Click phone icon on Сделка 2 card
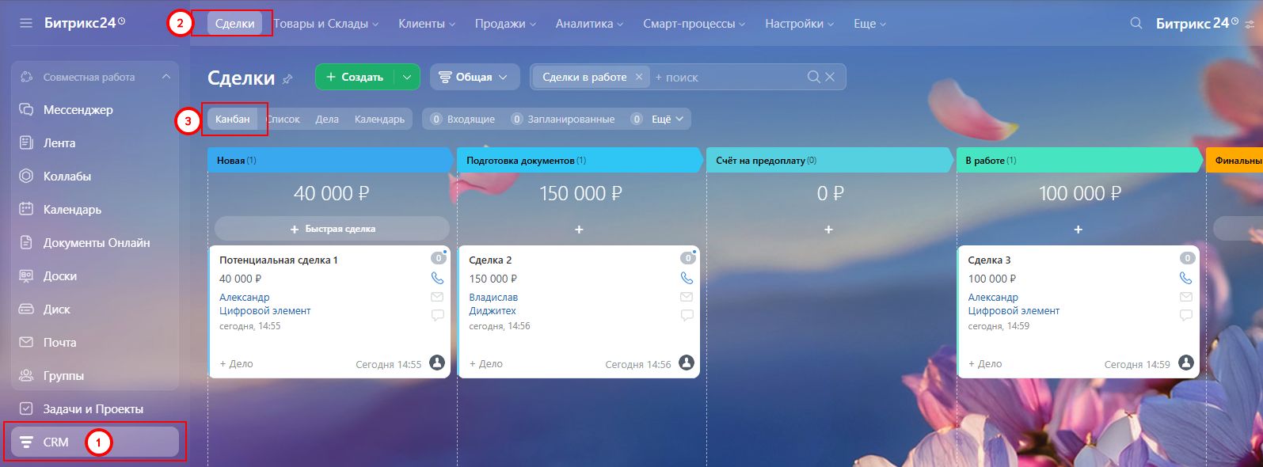Viewport: 1263px width, 467px height. pos(687,279)
